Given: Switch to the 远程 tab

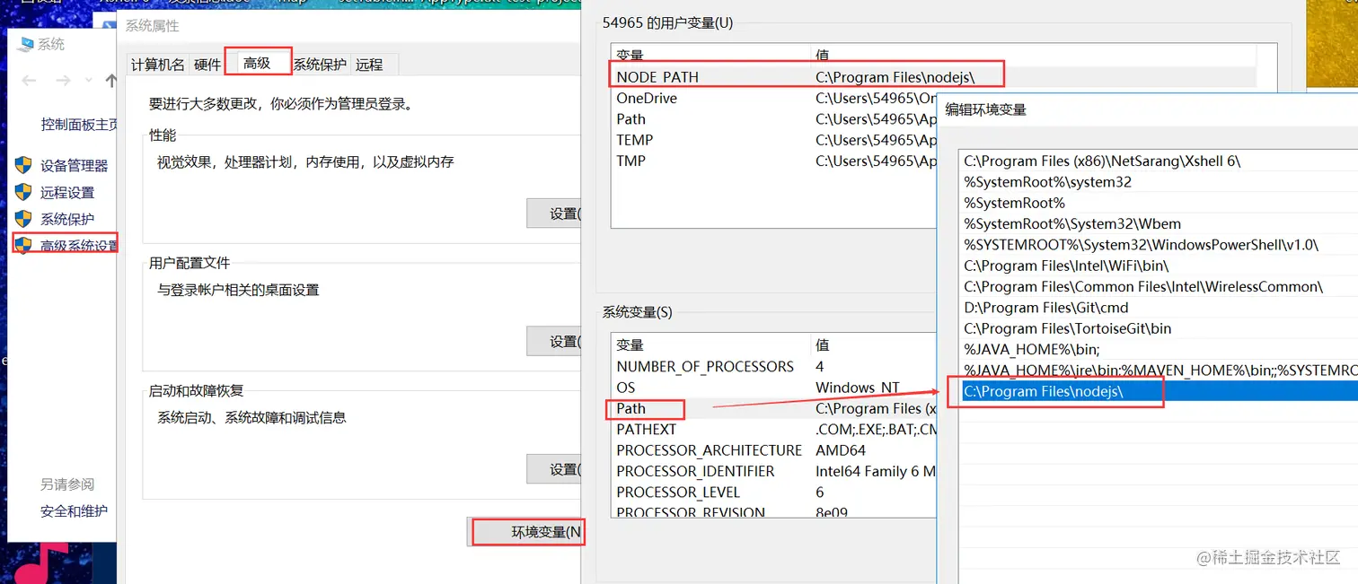Looking at the screenshot, I should click(x=369, y=65).
